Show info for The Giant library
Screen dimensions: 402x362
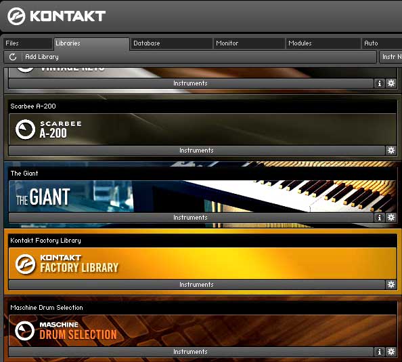pos(380,218)
